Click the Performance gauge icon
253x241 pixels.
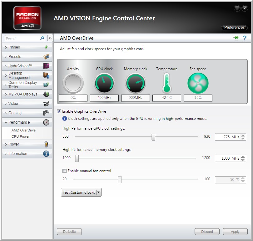point(46,122)
